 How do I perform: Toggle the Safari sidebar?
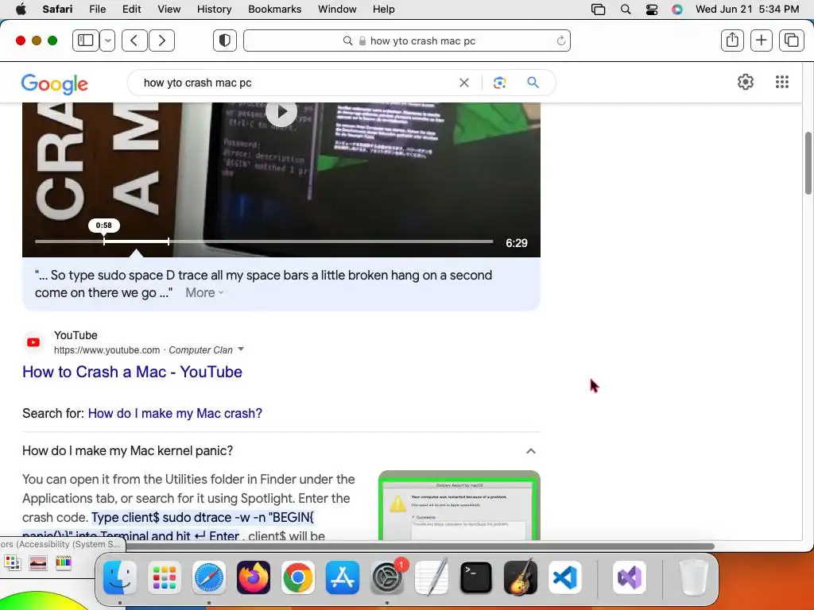tap(86, 41)
